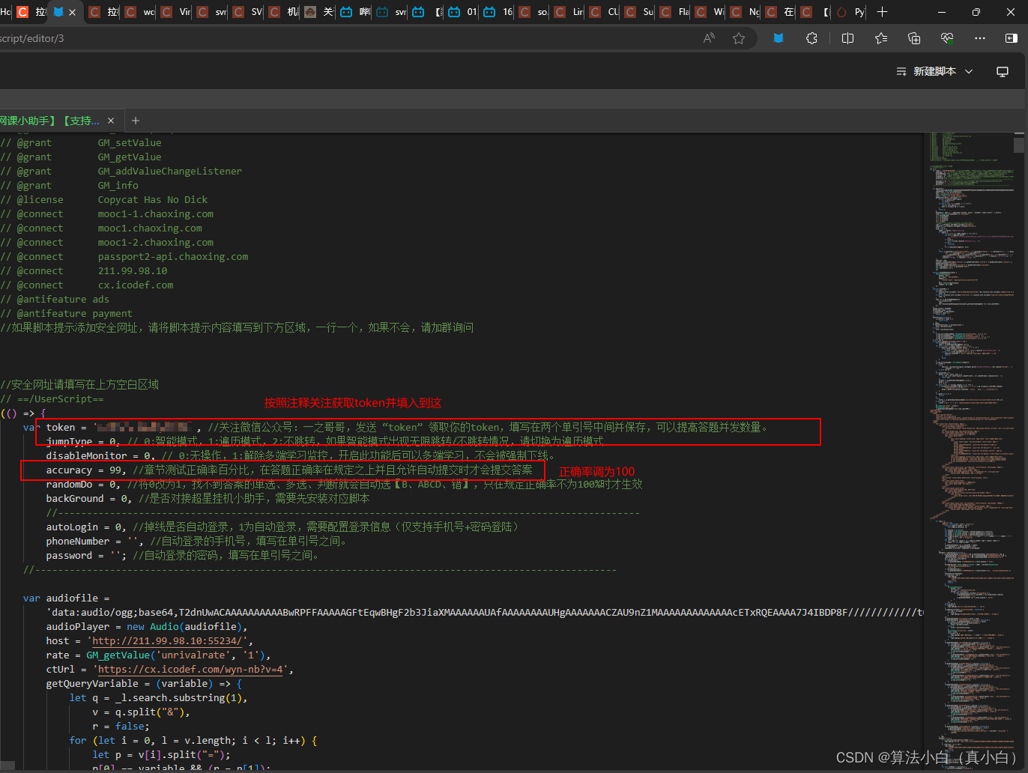Close the 网课小助手 editor tab
The image size is (1028, 773).
click(111, 121)
